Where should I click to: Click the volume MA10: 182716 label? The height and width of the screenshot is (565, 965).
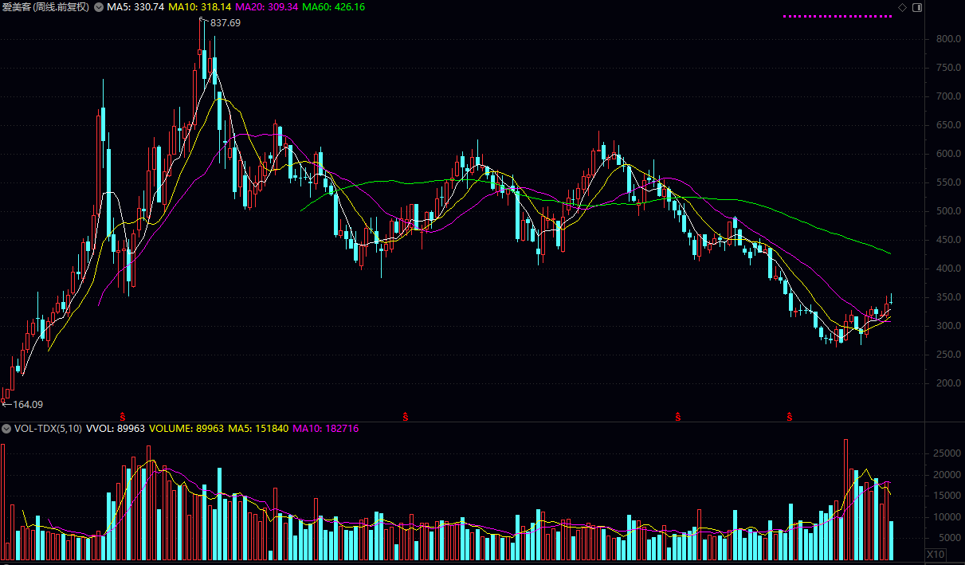326,429
